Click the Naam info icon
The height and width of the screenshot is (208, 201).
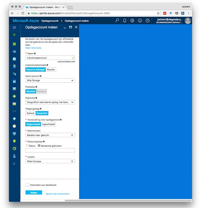[35, 53]
